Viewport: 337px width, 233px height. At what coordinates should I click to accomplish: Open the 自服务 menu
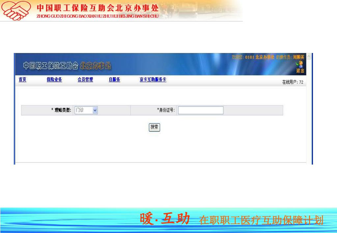pyautogui.click(x=114, y=79)
